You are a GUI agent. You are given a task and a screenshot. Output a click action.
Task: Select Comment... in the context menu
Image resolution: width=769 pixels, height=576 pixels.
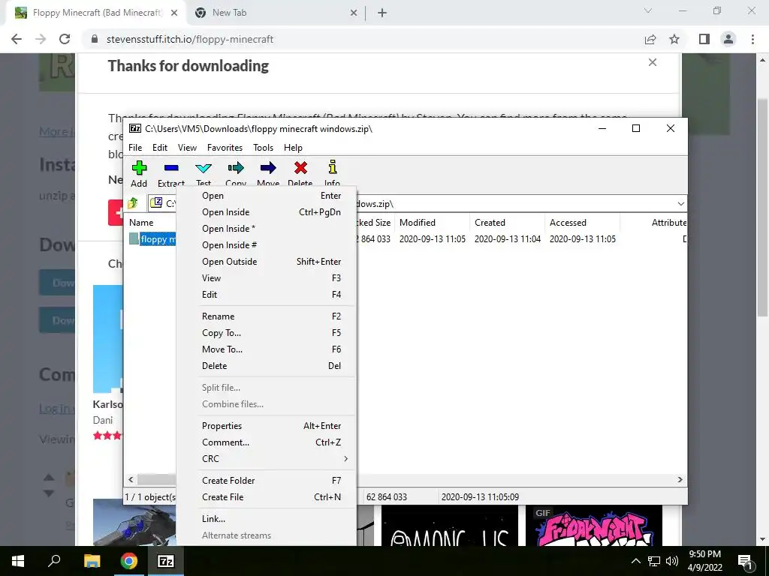coord(267,442)
